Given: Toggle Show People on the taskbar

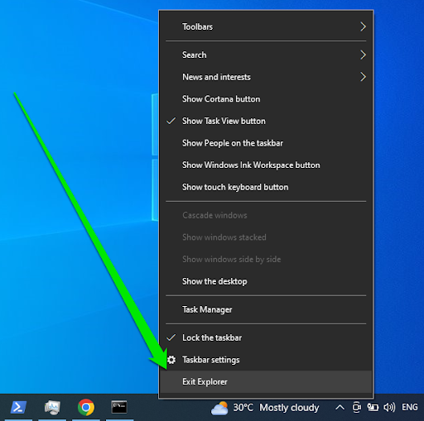Looking at the screenshot, I should [266, 143].
